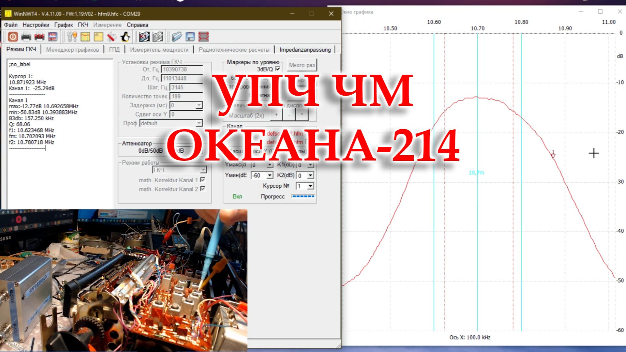626x352 pixels.
Task: Click the 10,7m marker label on graph
Action: [476, 173]
